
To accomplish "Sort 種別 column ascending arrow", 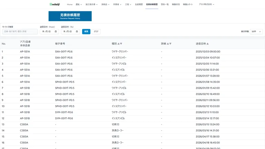I will tap(118, 43).
